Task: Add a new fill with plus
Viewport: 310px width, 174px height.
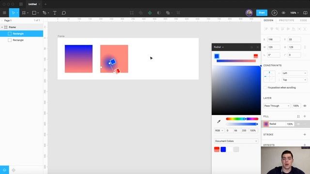Action: coord(305,116)
